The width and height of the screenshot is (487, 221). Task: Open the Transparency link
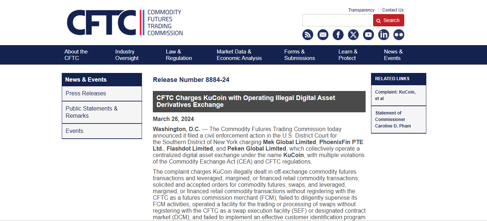(361, 10)
